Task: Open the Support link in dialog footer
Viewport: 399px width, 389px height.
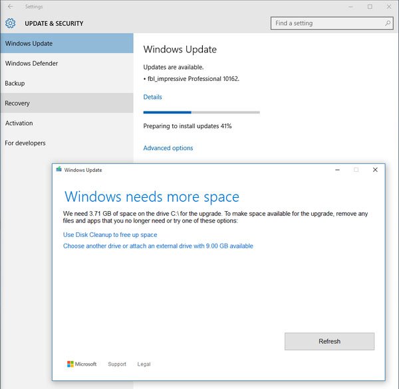Action: tap(117, 364)
